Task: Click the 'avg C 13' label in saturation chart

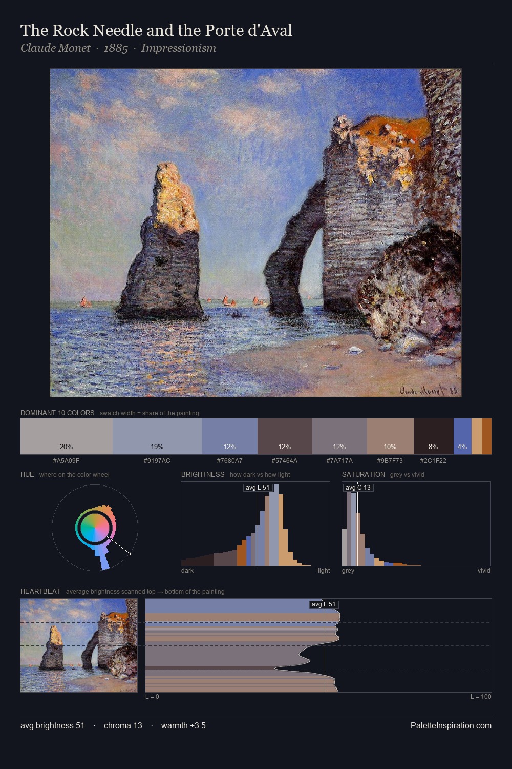Action: pos(358,488)
